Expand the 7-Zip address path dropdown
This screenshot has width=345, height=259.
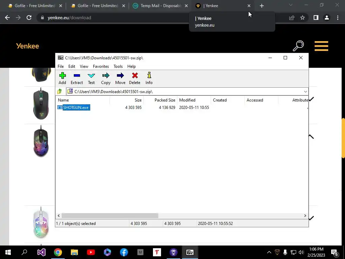[305, 92]
